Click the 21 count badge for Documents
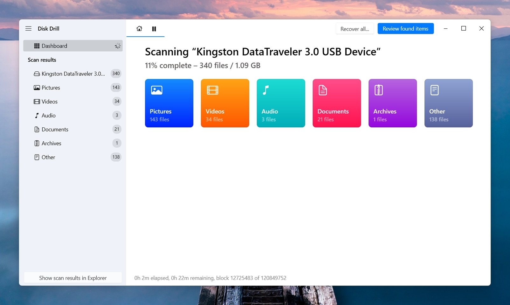This screenshot has height=305, width=510. [117, 129]
